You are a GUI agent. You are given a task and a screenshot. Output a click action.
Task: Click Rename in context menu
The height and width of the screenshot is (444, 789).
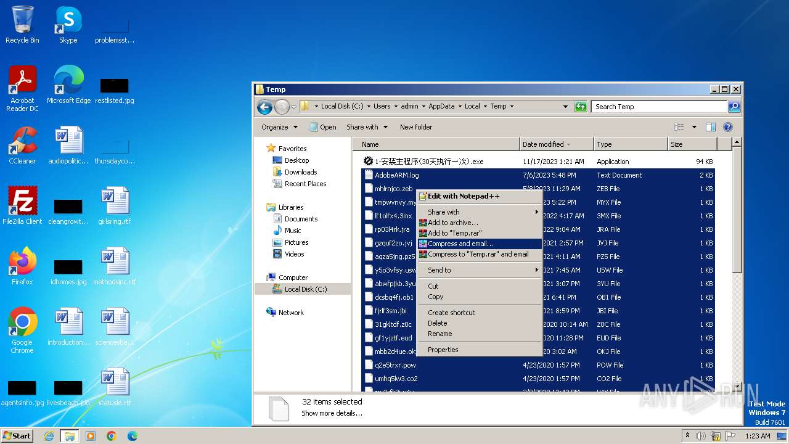[480, 334]
